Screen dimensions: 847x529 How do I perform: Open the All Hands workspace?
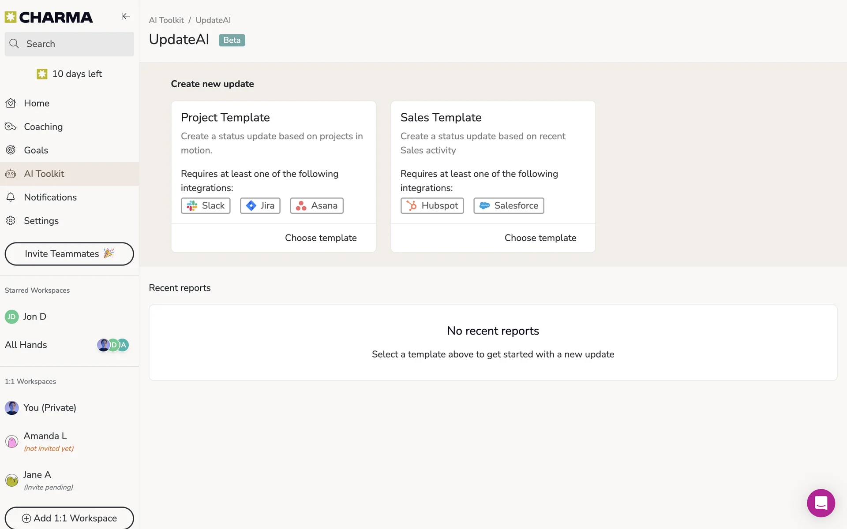pyautogui.click(x=26, y=345)
